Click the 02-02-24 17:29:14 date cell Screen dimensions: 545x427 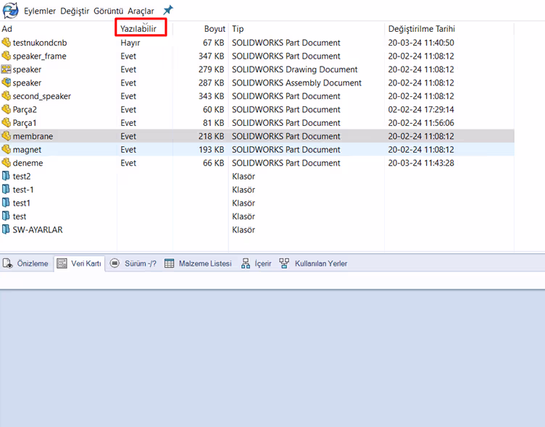[x=421, y=110]
